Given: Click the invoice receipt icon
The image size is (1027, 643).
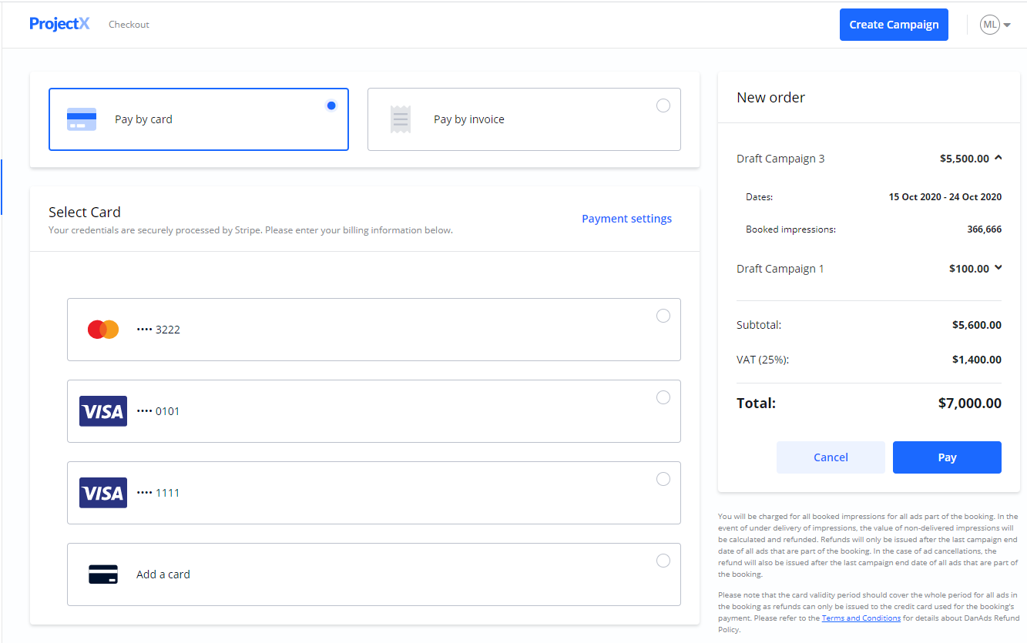Looking at the screenshot, I should click(400, 119).
